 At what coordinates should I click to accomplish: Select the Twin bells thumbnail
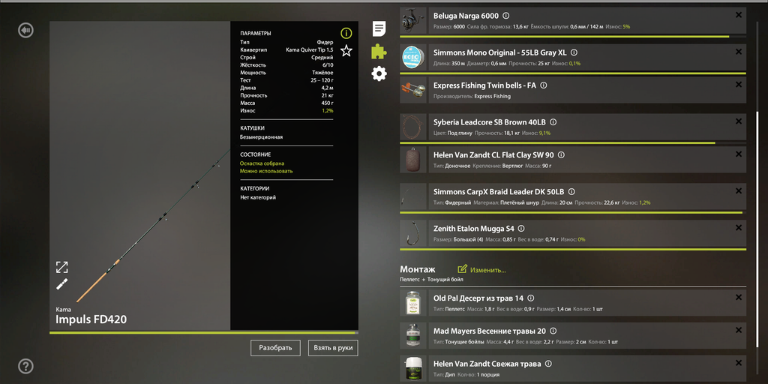(x=413, y=90)
